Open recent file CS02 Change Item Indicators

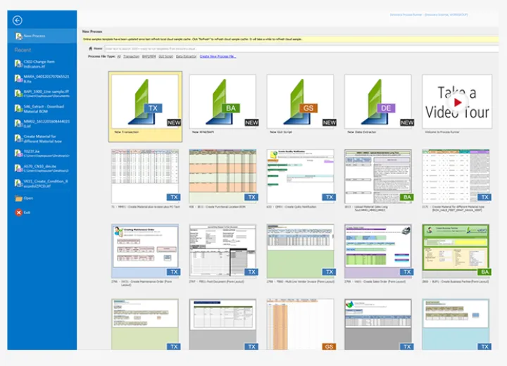(x=39, y=63)
